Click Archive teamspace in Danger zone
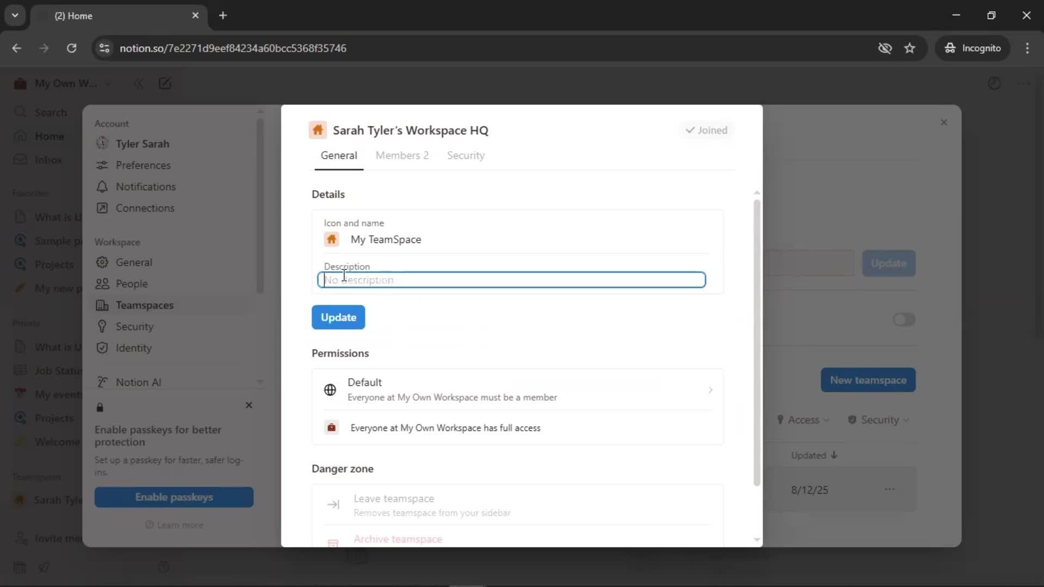The width and height of the screenshot is (1044, 587). point(398,539)
